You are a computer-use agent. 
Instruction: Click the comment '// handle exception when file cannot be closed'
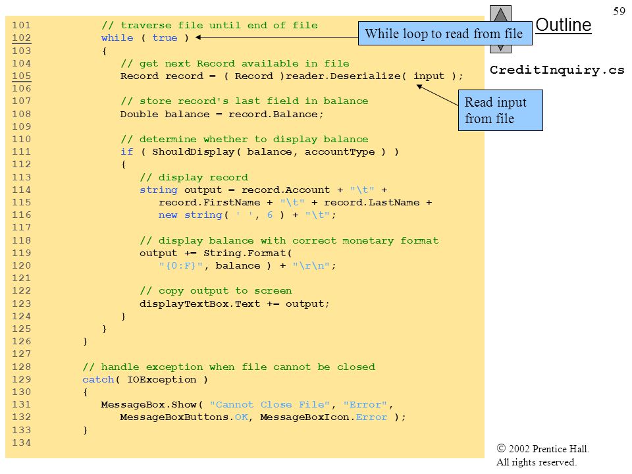pyautogui.click(x=228, y=367)
